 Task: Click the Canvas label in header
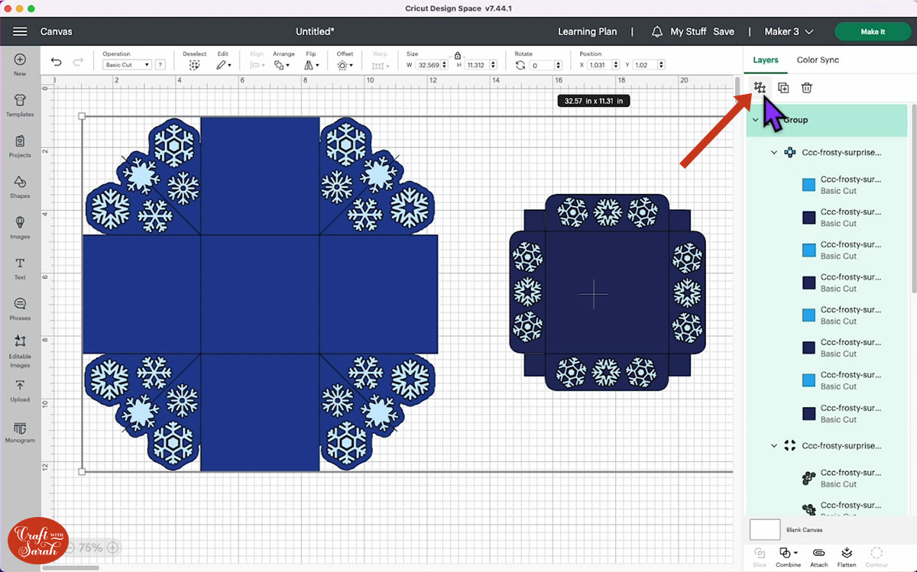57,32
